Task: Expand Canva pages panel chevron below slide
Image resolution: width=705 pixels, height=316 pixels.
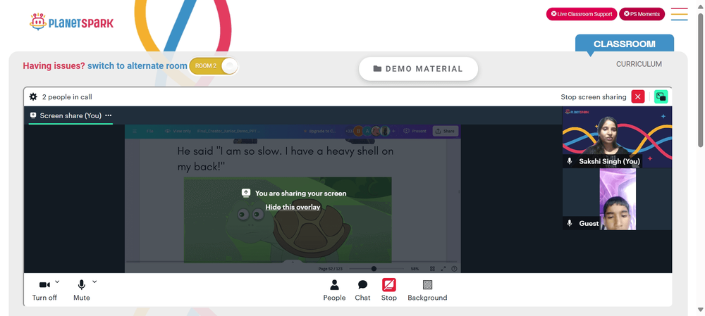Action: tap(293, 262)
